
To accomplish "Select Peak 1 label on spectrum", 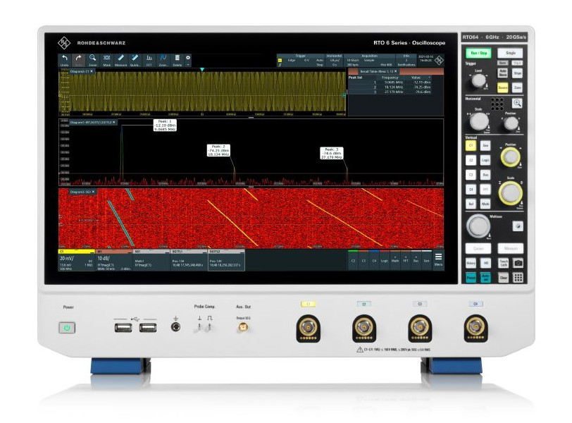I will click(x=165, y=125).
